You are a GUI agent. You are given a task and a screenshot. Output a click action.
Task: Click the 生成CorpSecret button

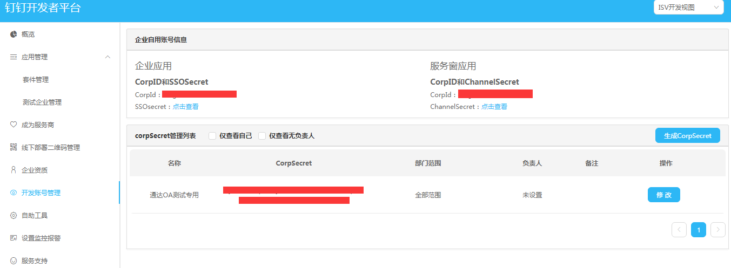point(687,136)
